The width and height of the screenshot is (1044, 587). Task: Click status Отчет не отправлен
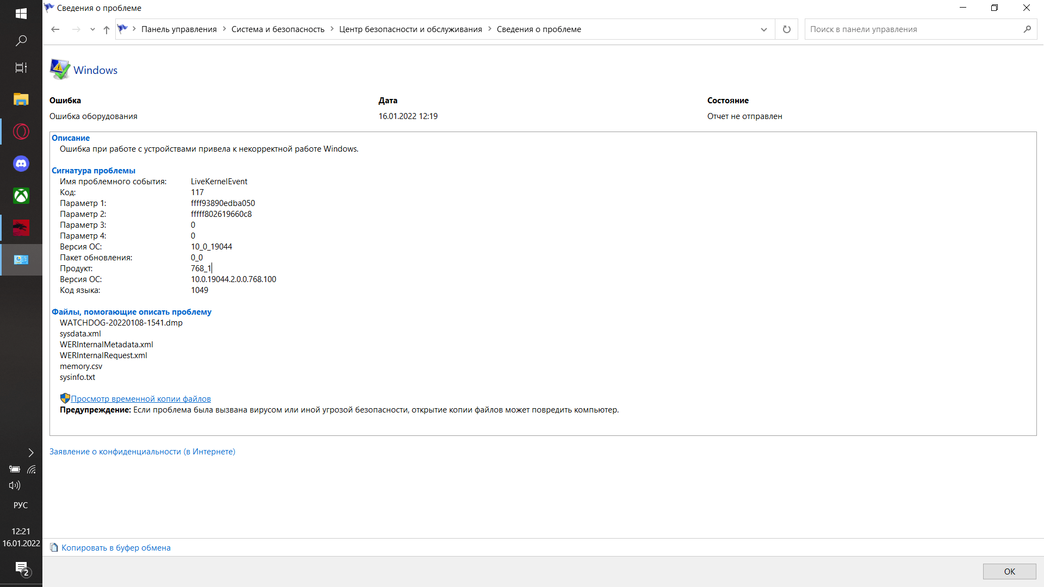(x=744, y=116)
